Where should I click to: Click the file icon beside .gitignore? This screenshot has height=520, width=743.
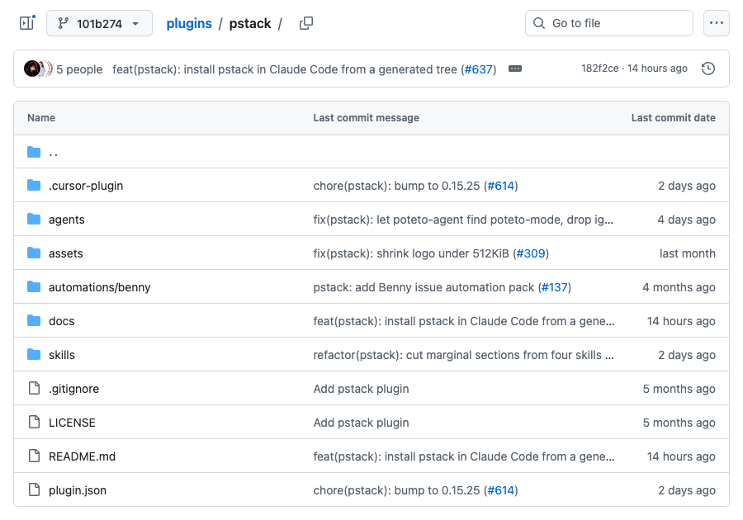point(34,388)
